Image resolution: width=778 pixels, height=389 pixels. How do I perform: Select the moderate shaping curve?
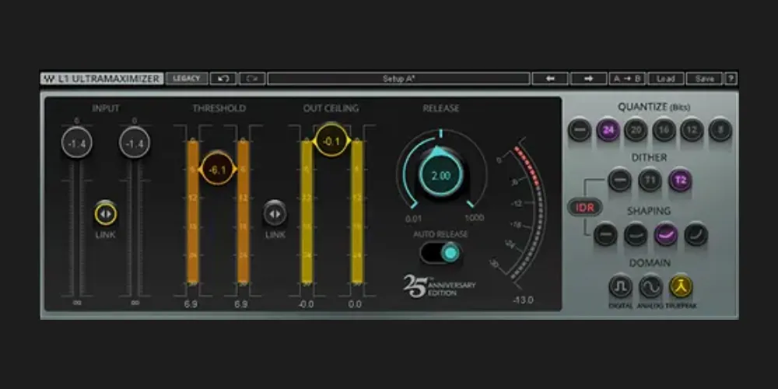[x=636, y=234]
